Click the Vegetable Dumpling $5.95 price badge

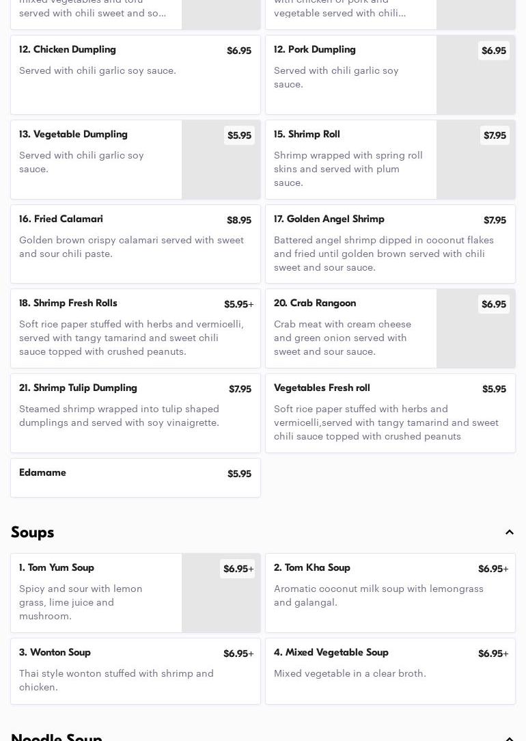click(239, 135)
